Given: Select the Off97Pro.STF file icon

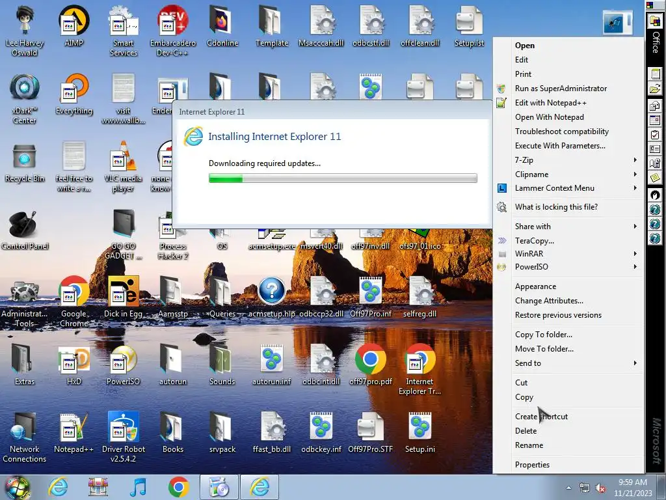Looking at the screenshot, I should tap(370, 433).
